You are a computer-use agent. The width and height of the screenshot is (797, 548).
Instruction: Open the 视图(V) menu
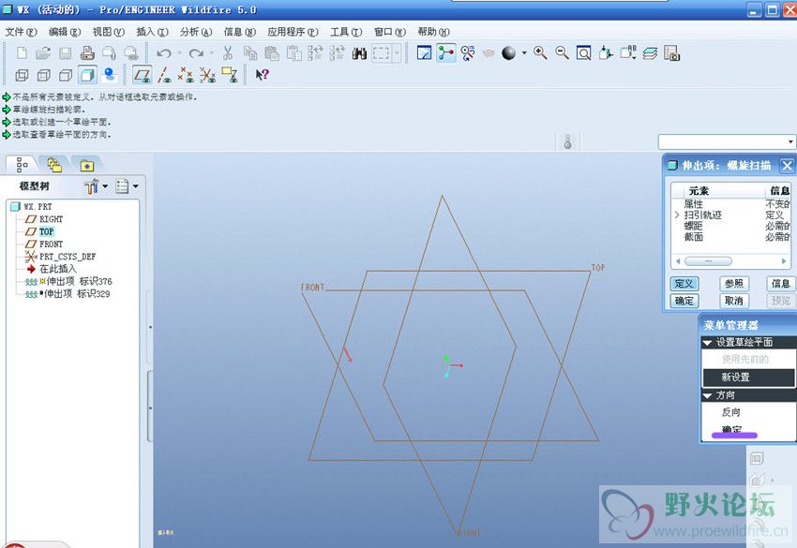point(108,32)
